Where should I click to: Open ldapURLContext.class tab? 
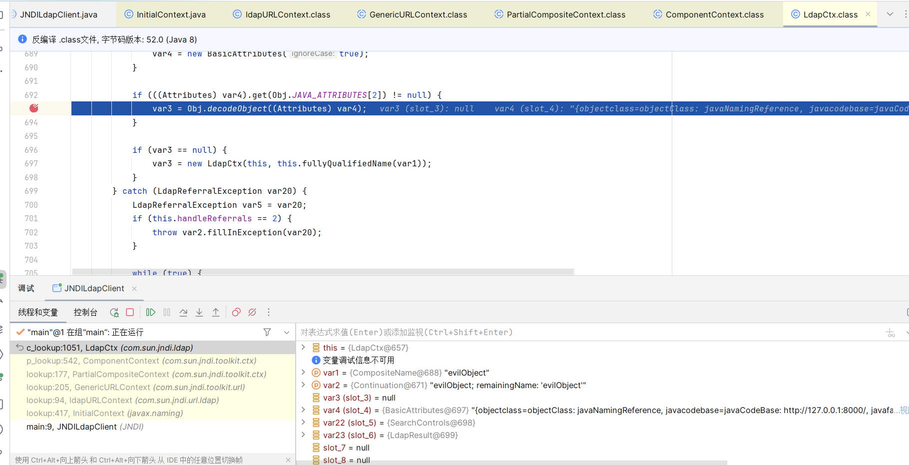coord(282,14)
